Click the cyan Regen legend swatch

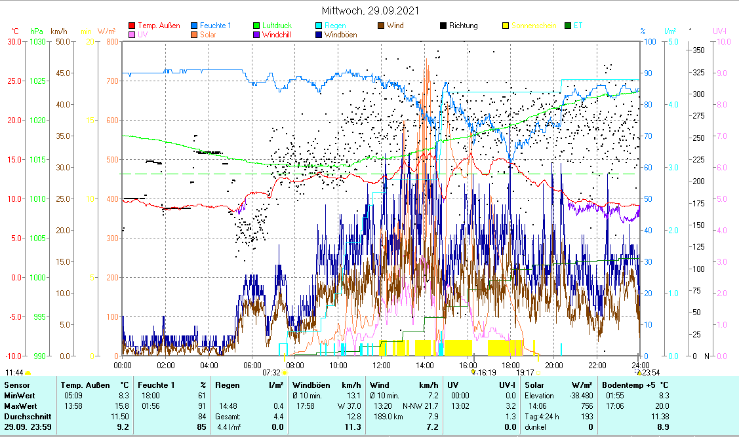tap(319, 26)
